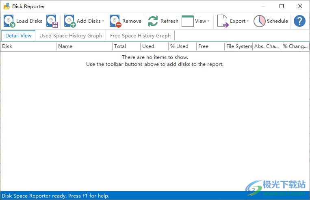Sort by the Abs. Cha... column header
This screenshot has width=310, height=200.
[x=267, y=46]
